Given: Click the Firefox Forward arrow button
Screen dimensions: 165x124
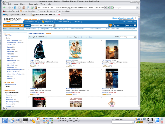Looking at the screenshot, I should point(10,7).
